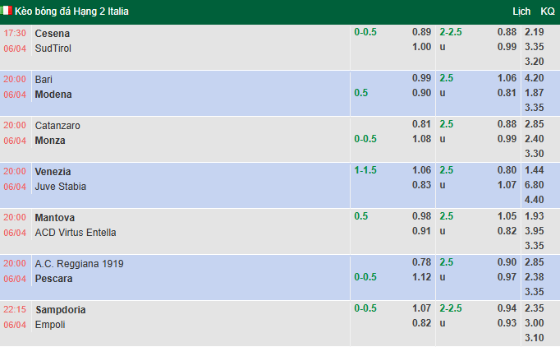The height and width of the screenshot is (347, 560).
Task: Click the Monza team name
Action: click(x=50, y=140)
